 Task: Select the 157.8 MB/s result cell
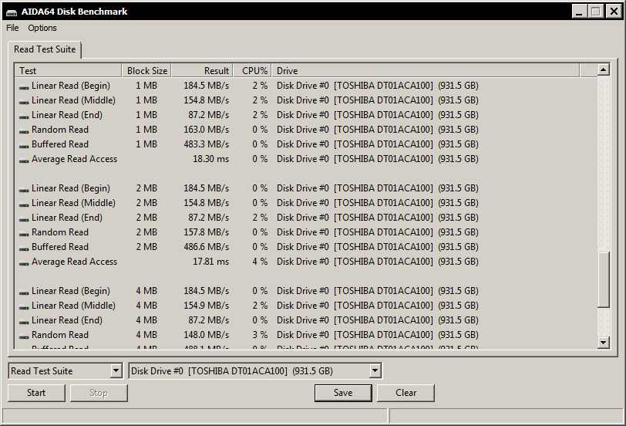206,232
